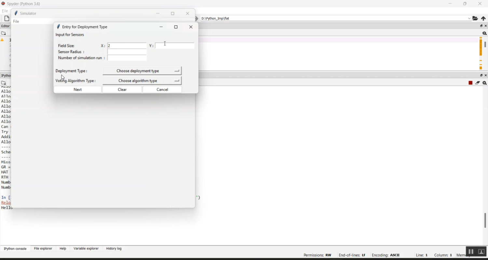This screenshot has width=488, height=260.
Task: Click the feather icon of Simulator window
Action: click(x=16, y=13)
